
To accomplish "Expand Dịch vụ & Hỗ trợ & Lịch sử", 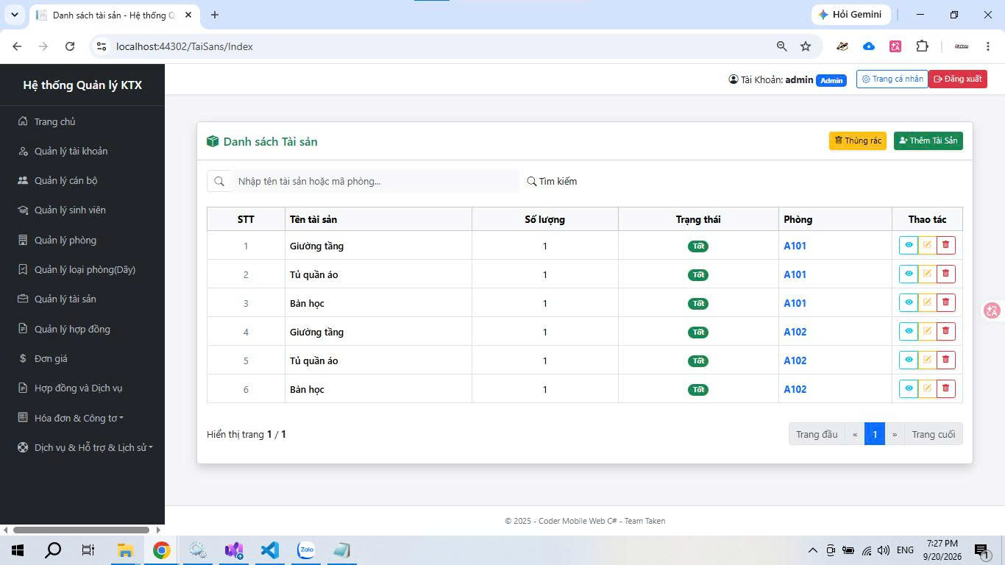I will (x=93, y=447).
